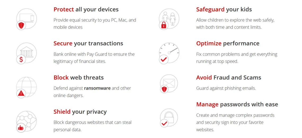
Task: Click the devices with shield icon
Action: pyautogui.click(x=26, y=19)
